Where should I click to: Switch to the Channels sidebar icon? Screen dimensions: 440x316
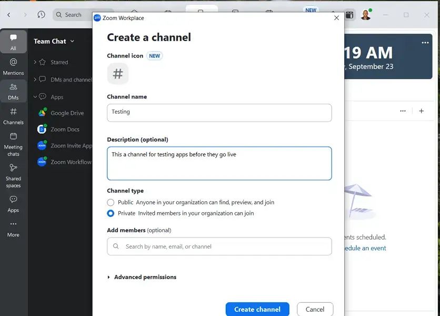[13, 114]
